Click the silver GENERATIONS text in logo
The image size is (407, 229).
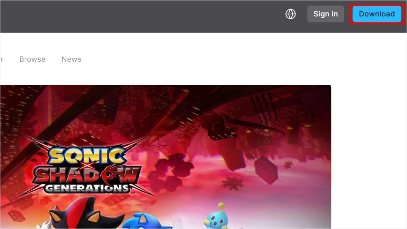tap(88, 187)
